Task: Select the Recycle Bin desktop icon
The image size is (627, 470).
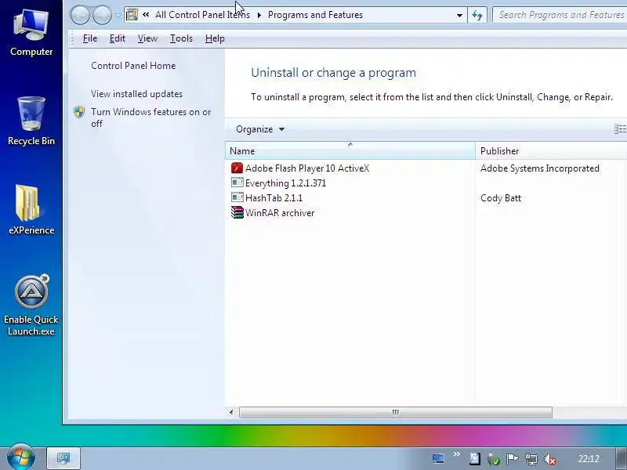Action: (31, 121)
